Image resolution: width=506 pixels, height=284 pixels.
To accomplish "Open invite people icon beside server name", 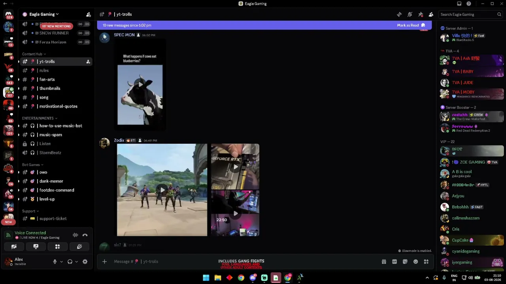I will [89, 15].
